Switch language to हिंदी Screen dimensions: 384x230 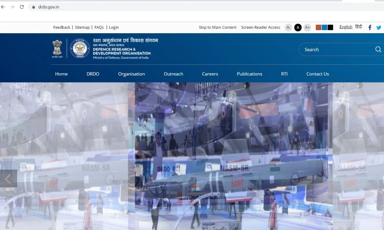359,27
